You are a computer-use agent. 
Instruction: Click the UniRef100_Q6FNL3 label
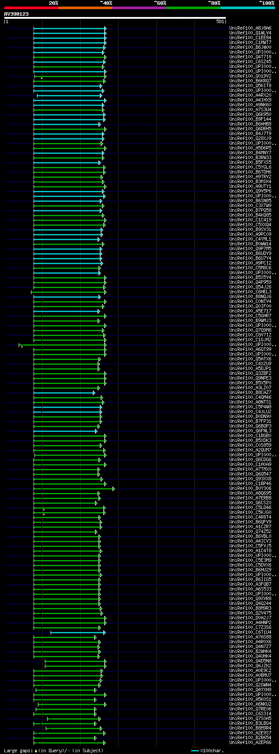[250, 431]
